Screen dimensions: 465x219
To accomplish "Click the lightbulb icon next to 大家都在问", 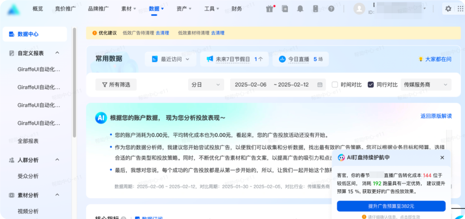I will pos(421,59).
